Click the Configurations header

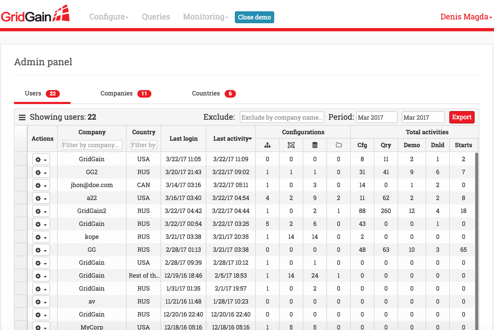[303, 132]
